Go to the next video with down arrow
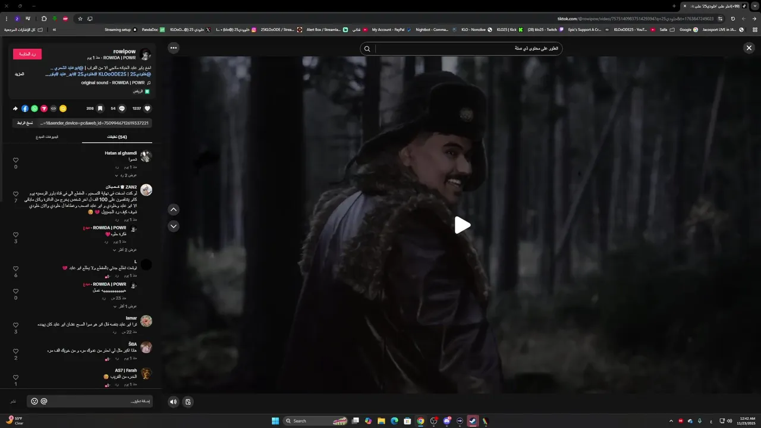Viewport: 761px width, 428px height. click(174, 226)
